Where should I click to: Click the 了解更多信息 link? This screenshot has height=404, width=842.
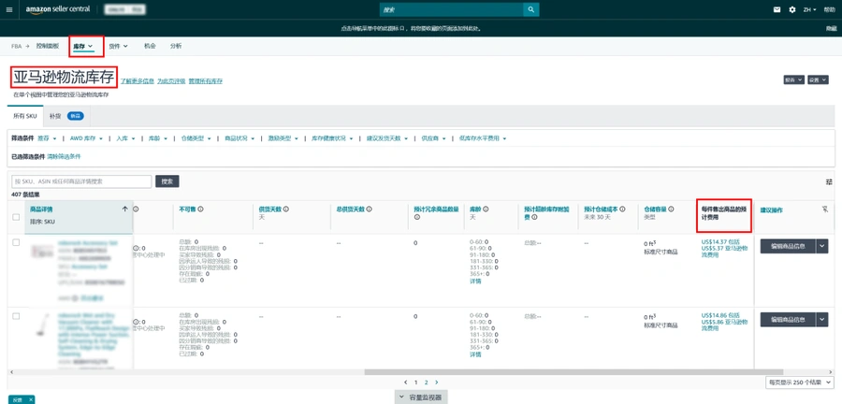click(138, 81)
